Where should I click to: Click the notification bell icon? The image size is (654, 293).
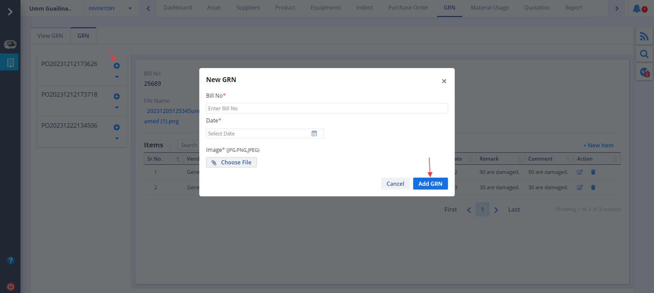(x=637, y=9)
